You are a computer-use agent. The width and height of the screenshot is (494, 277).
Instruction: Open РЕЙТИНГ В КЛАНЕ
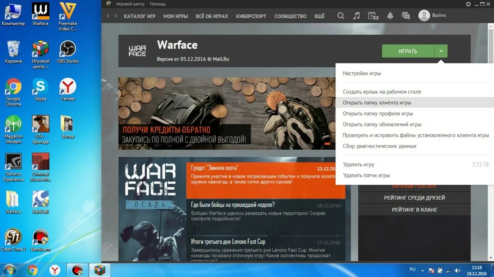click(x=414, y=210)
